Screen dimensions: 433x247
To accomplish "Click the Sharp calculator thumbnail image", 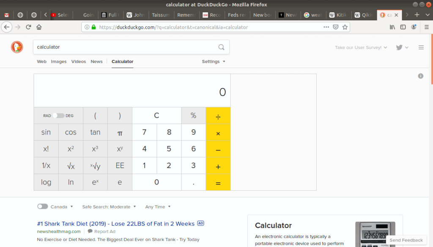I will pos(375,234).
